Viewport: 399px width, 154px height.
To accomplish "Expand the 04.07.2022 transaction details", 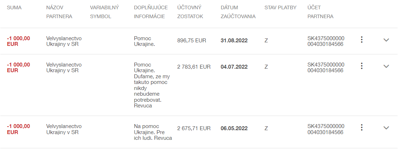I will pos(386,66).
